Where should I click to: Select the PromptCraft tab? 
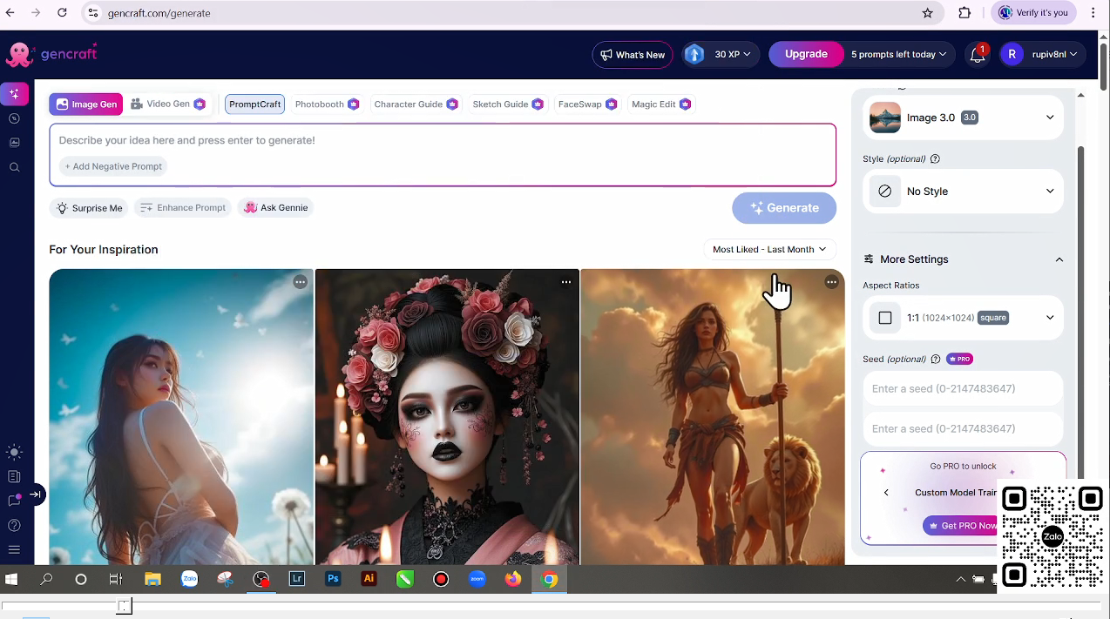pos(254,104)
